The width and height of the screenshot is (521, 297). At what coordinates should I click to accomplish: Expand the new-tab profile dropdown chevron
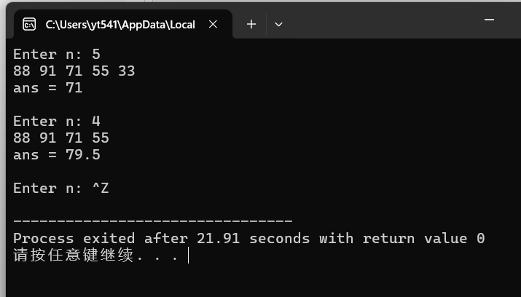point(279,24)
